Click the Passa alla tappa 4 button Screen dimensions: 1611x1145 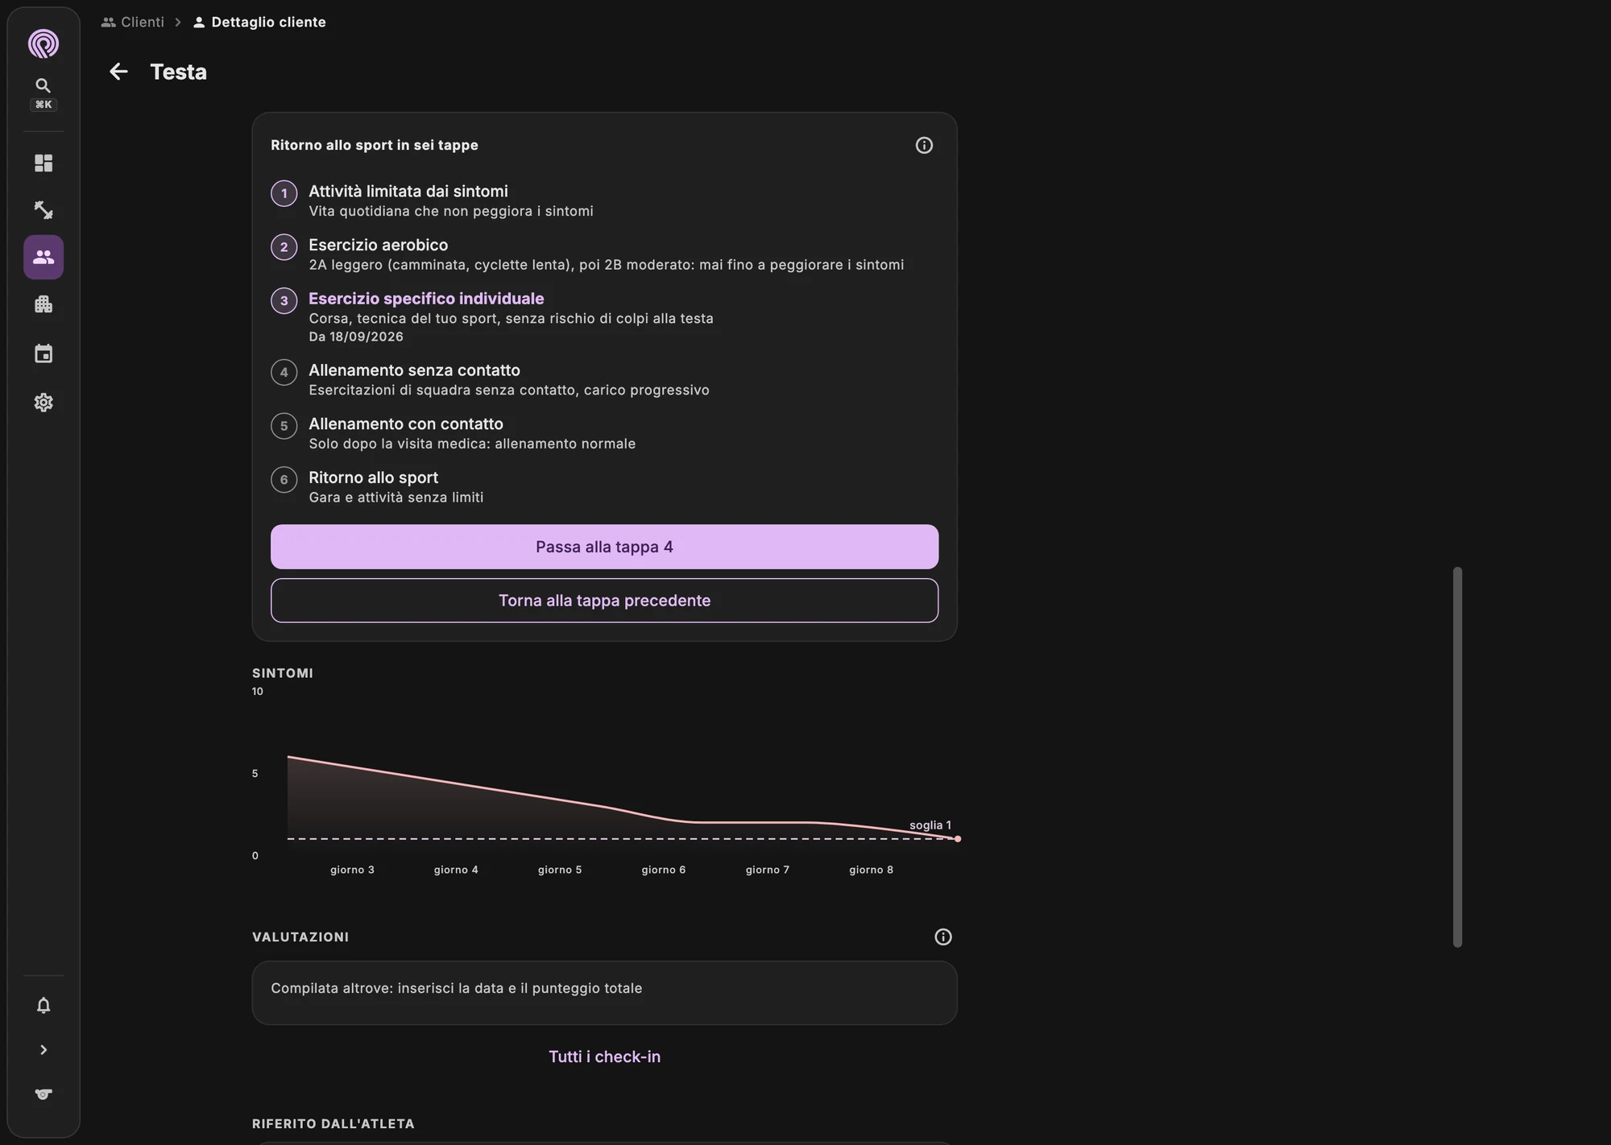point(604,547)
